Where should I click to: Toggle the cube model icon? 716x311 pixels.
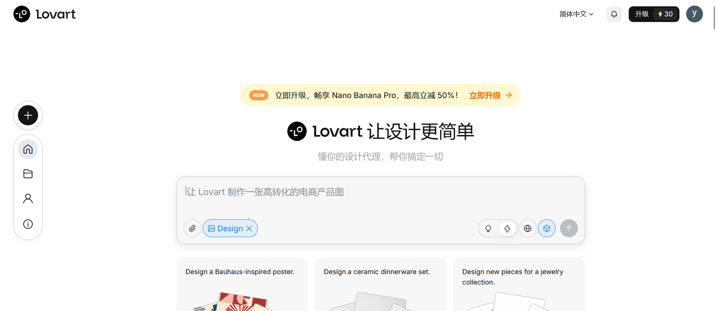547,228
